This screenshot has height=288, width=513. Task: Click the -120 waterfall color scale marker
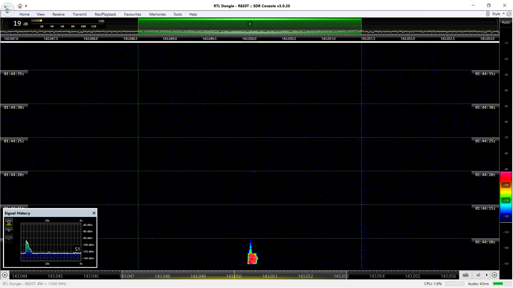[506, 216]
